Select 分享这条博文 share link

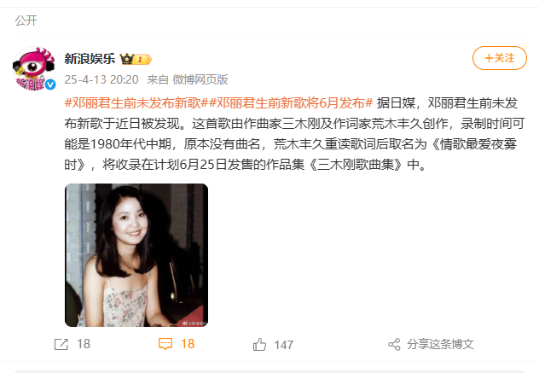(x=440, y=344)
